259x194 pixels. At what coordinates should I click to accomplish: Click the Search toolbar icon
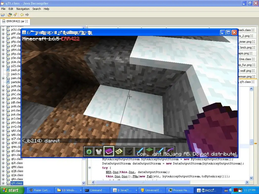[15, 15]
